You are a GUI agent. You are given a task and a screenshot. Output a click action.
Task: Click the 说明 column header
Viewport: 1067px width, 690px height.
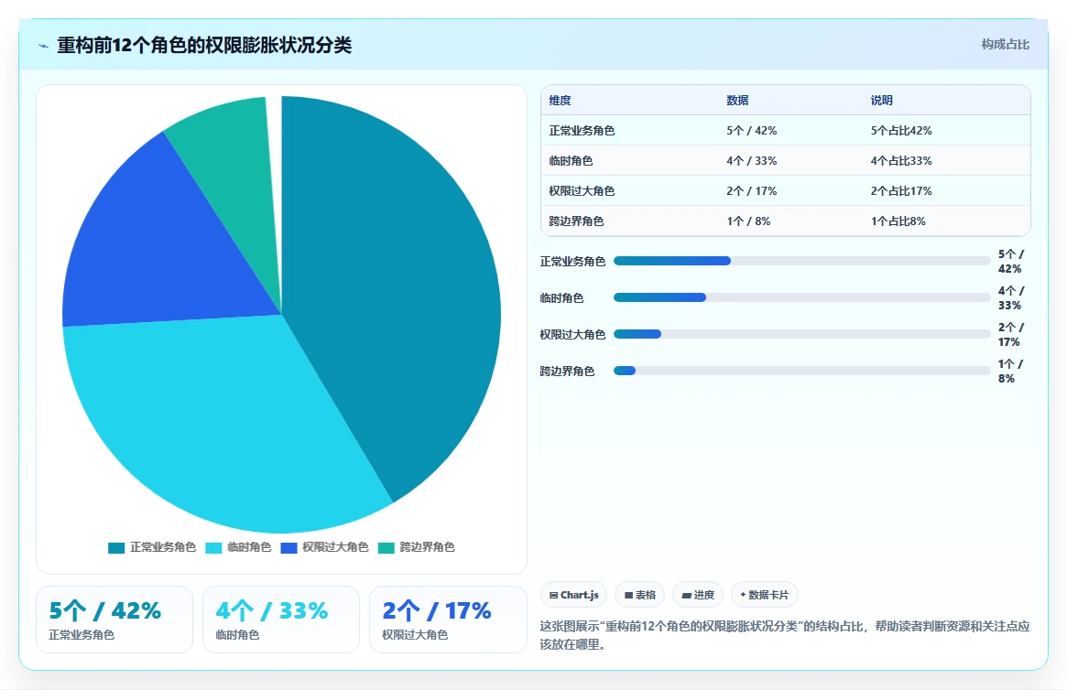(882, 101)
